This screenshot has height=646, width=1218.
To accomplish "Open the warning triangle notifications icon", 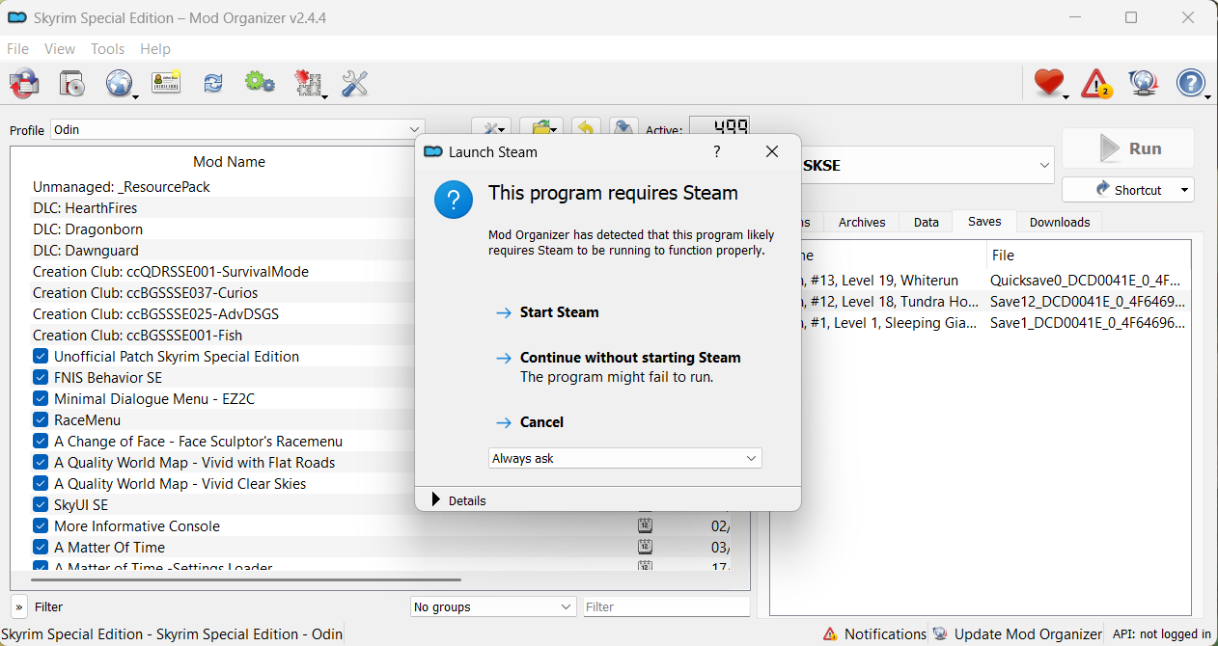I will pyautogui.click(x=1096, y=84).
